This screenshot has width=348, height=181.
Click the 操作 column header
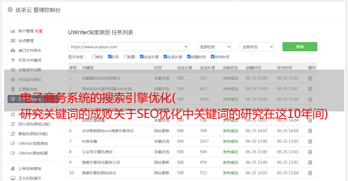[x=312, y=68]
